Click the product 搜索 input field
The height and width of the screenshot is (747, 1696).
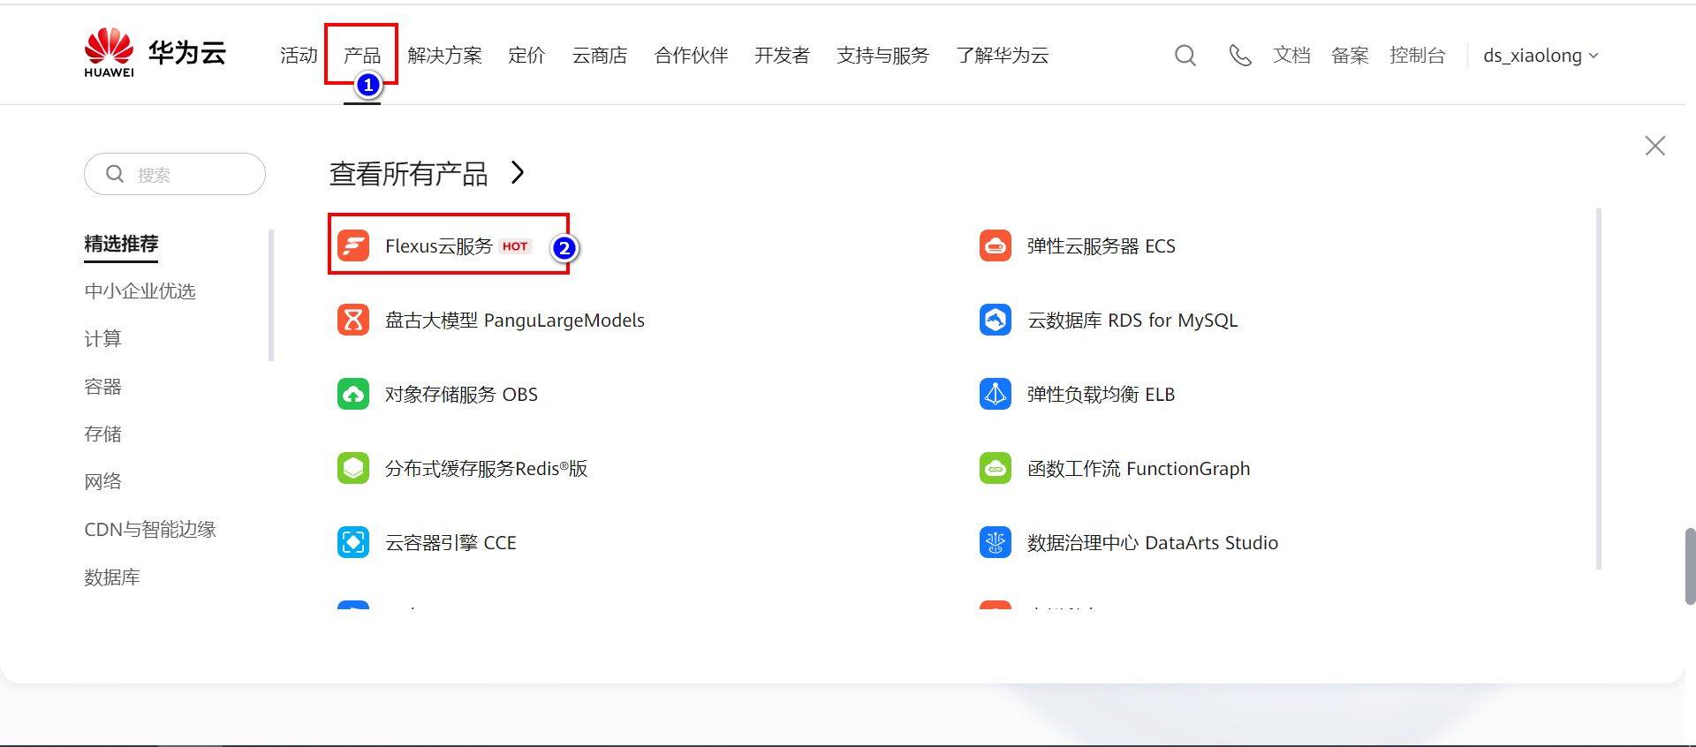175,174
